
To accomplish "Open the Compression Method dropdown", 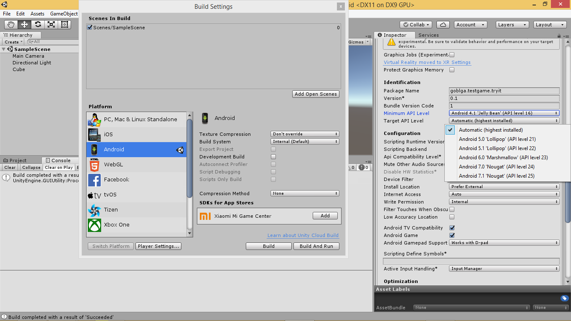I will [305, 193].
